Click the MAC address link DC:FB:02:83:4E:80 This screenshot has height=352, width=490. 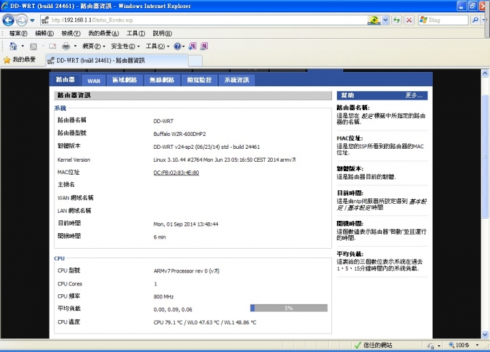pos(176,173)
